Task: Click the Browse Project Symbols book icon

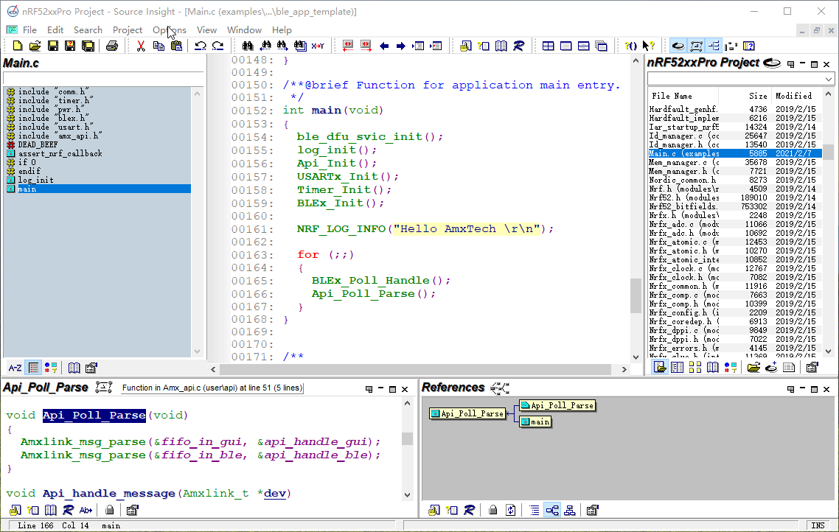Action: [x=501, y=46]
